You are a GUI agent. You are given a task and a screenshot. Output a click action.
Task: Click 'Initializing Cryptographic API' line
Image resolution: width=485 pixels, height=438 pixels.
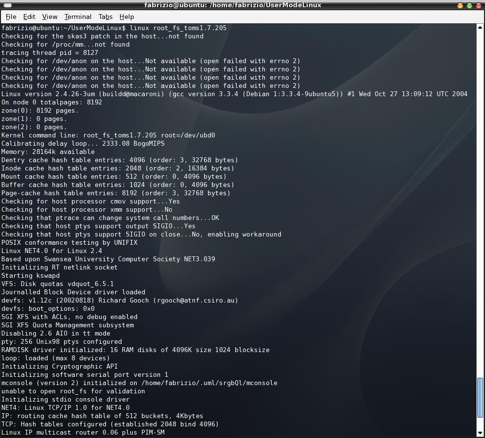point(59,366)
